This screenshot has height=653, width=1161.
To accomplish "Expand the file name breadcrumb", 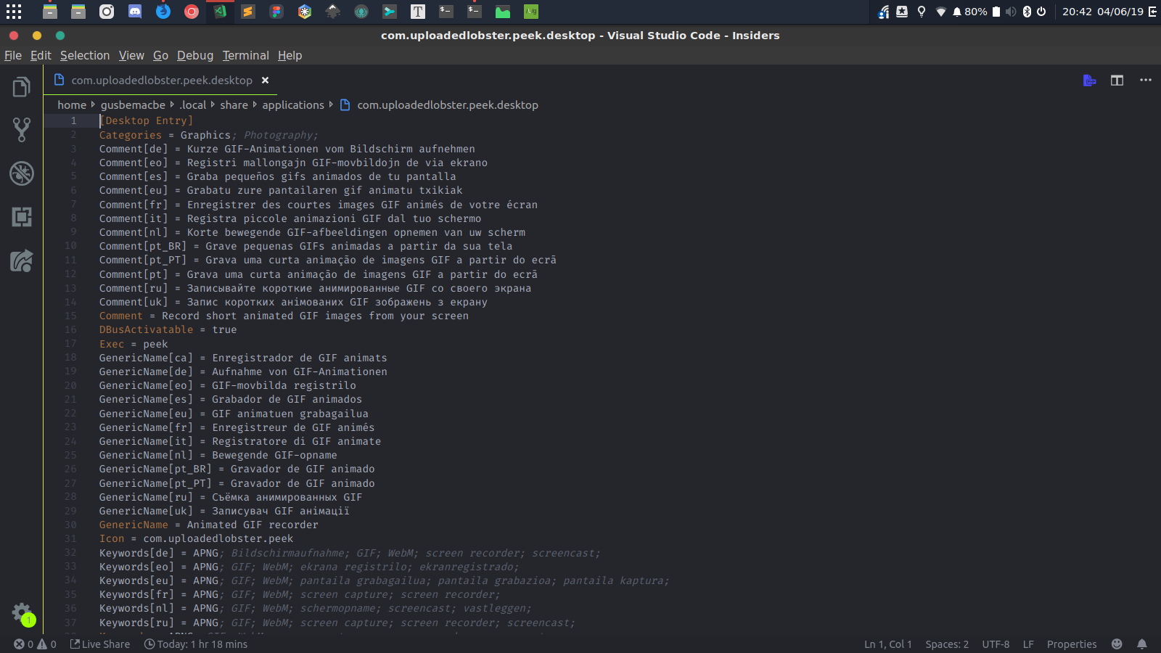I will click(x=440, y=105).
